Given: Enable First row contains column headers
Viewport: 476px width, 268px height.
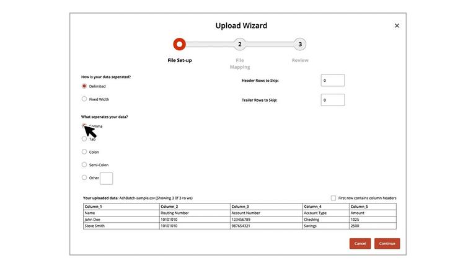Looking at the screenshot, I should point(333,198).
